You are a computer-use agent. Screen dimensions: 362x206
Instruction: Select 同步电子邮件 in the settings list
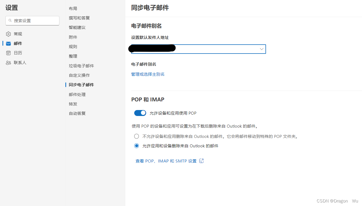pyautogui.click(x=81, y=85)
